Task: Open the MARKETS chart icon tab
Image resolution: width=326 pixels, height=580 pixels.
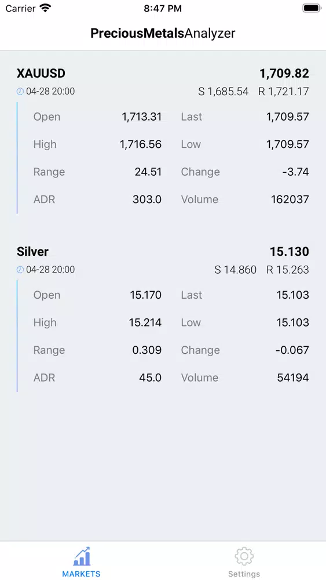Action: (82, 556)
